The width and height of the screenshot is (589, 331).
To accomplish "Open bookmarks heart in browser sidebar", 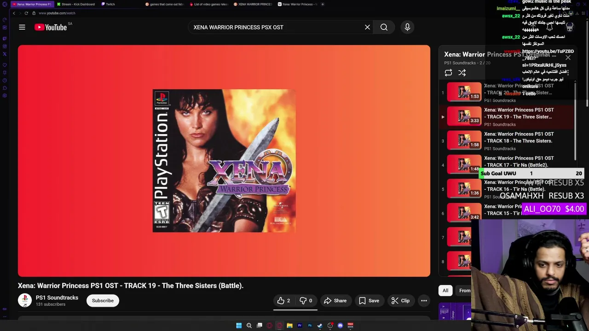I will [5, 65].
